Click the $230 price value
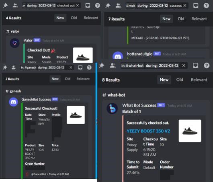The width and height of the screenshot is (213, 182). (55, 150)
